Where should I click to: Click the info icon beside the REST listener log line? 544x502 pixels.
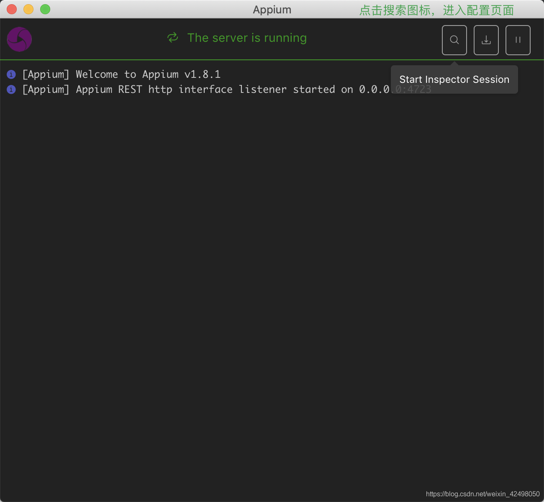(x=11, y=90)
